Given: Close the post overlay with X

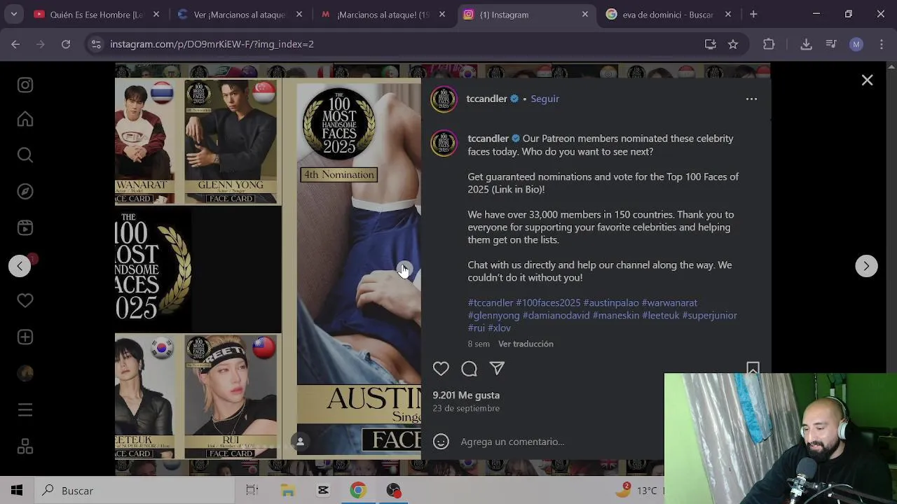Looking at the screenshot, I should click(x=867, y=80).
